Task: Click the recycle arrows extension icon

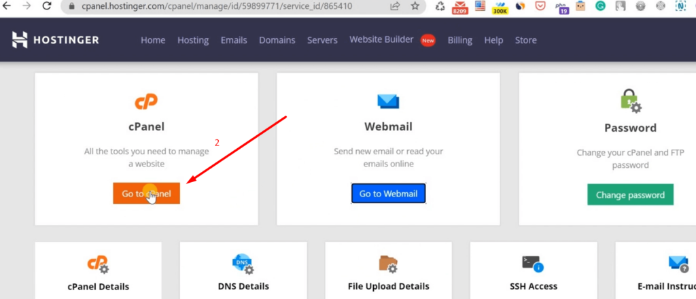Action: pos(440,6)
